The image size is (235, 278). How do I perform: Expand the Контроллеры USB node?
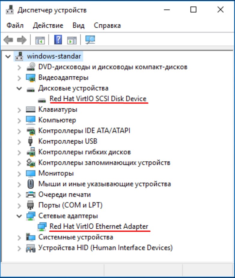(x=19, y=141)
